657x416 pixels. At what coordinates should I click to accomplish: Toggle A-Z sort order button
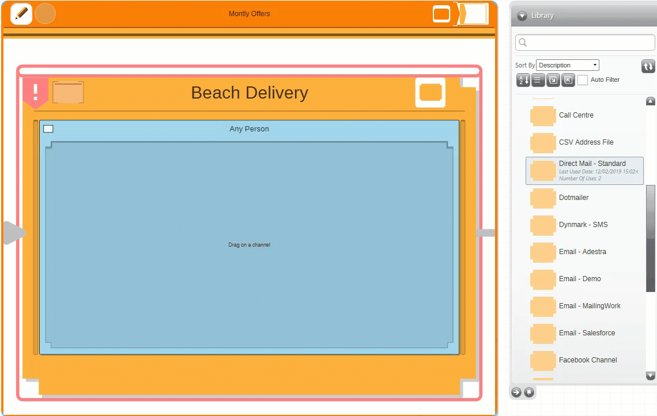(523, 80)
